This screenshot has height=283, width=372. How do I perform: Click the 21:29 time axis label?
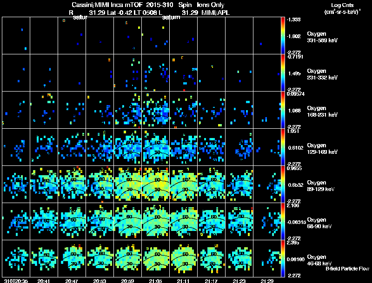pos(267,281)
